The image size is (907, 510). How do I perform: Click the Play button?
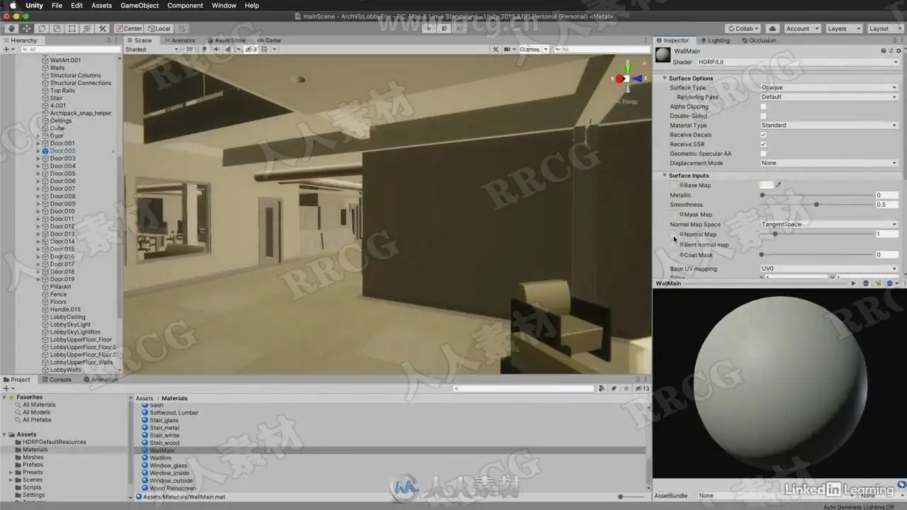[x=429, y=28]
